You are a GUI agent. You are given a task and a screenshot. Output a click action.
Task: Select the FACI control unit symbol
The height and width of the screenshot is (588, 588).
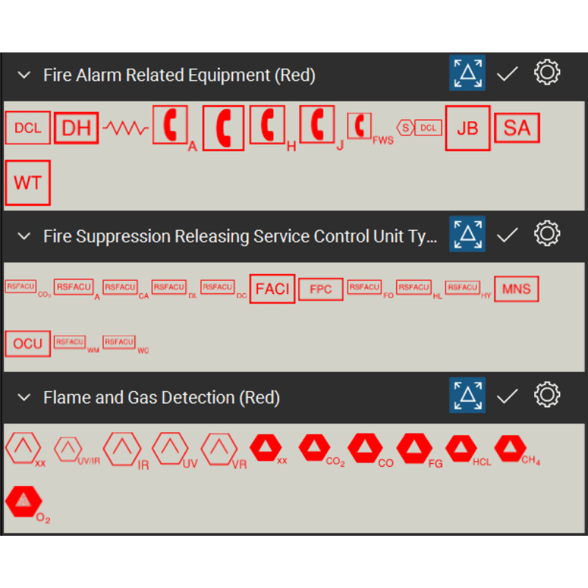click(x=272, y=289)
